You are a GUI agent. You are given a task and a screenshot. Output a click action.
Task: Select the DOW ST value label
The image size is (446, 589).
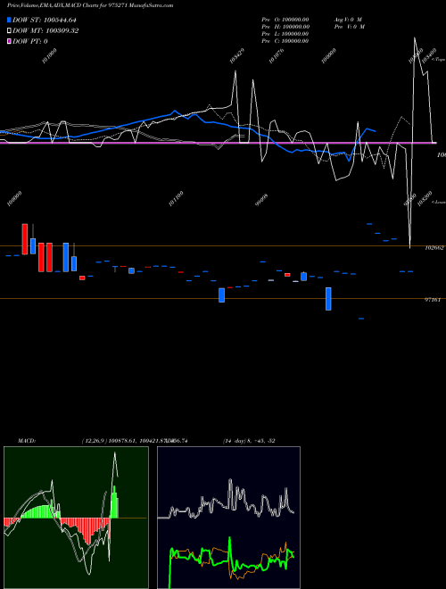[x=45, y=20]
